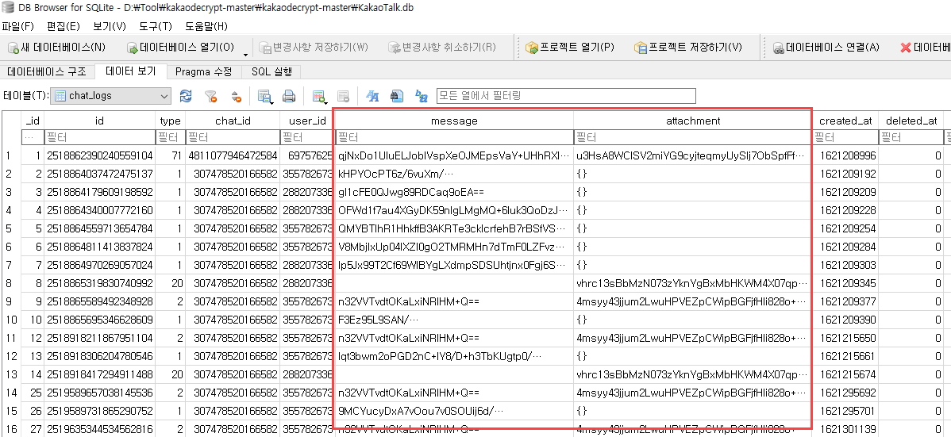The image size is (951, 437).
Task: Select created_at cell 1621209345
Action: point(845,283)
